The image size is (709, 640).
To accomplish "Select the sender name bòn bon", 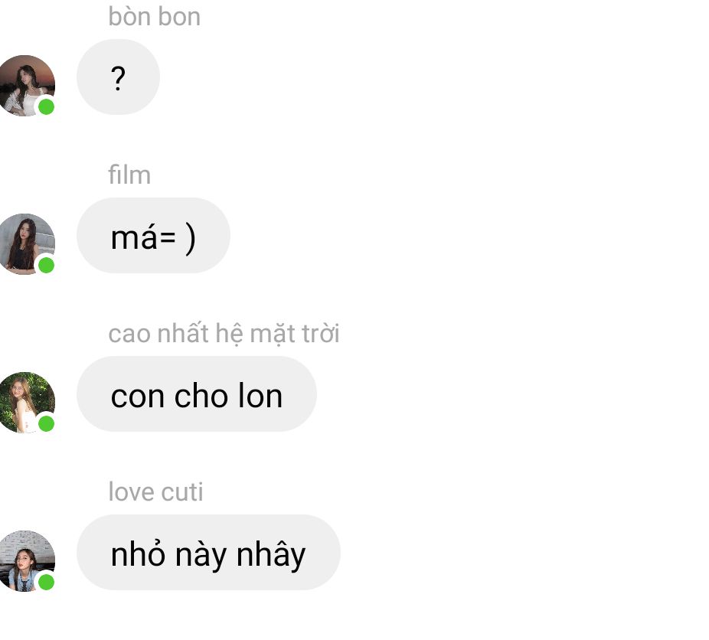I will pyautogui.click(x=154, y=17).
